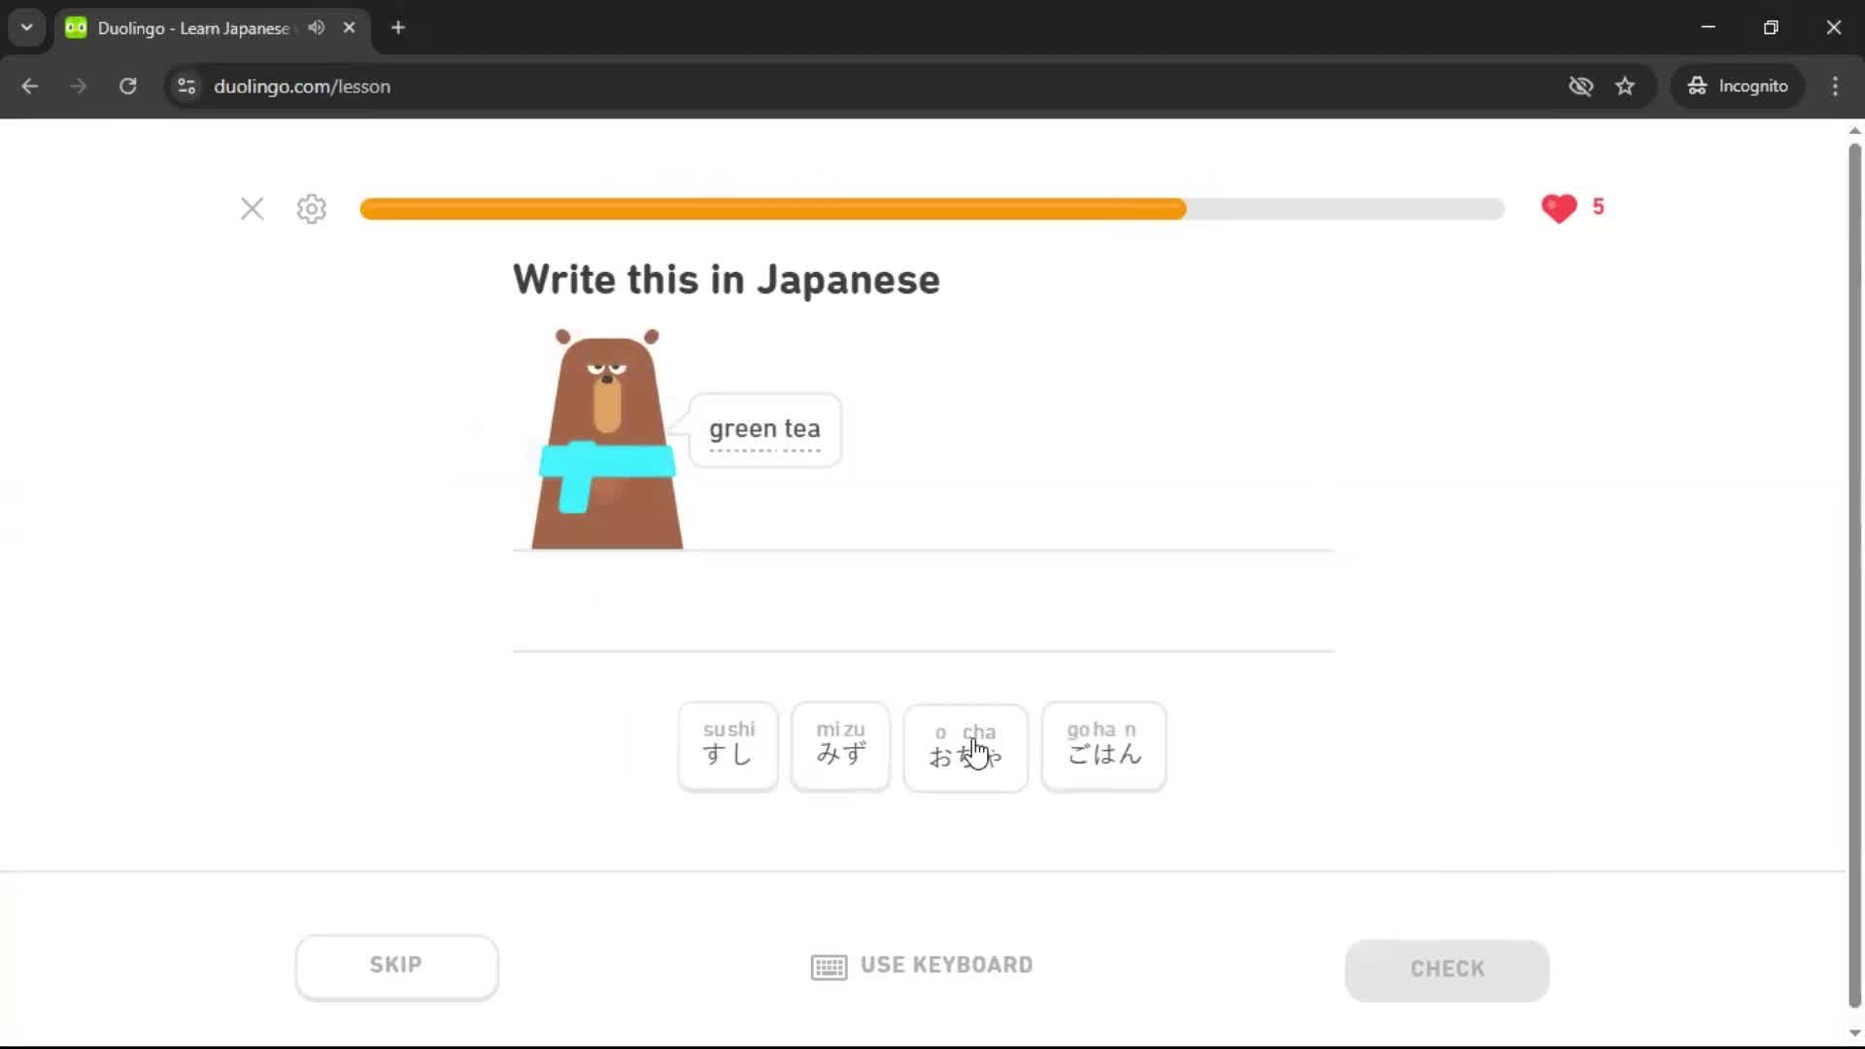Open Chrome's three-dot menu
The image size is (1865, 1049).
[x=1835, y=85]
